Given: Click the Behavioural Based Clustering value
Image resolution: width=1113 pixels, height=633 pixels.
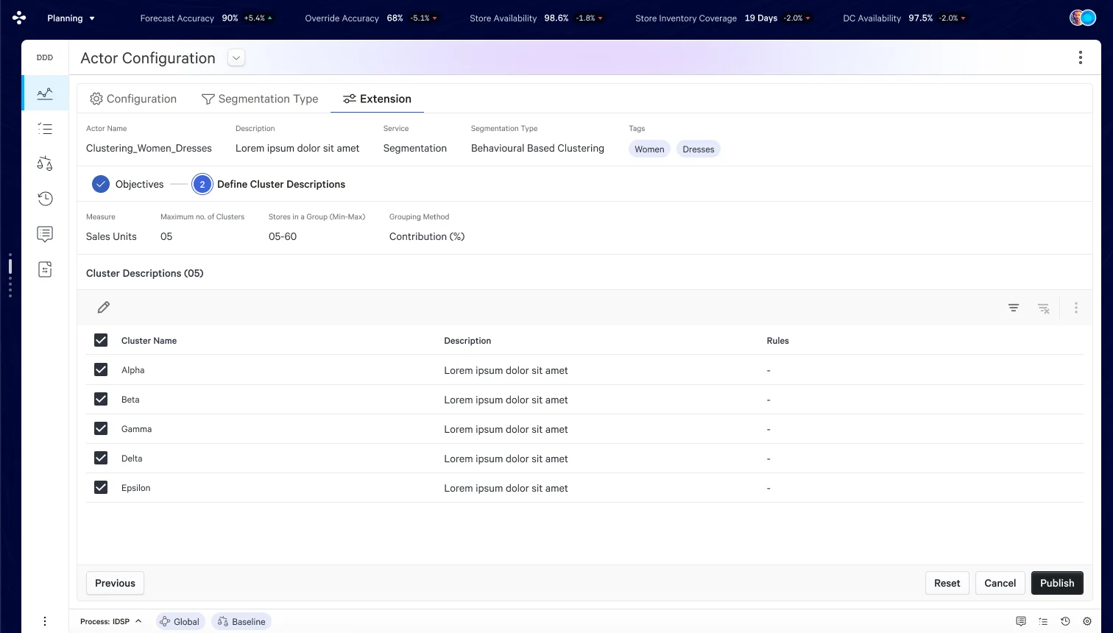Looking at the screenshot, I should [x=537, y=148].
